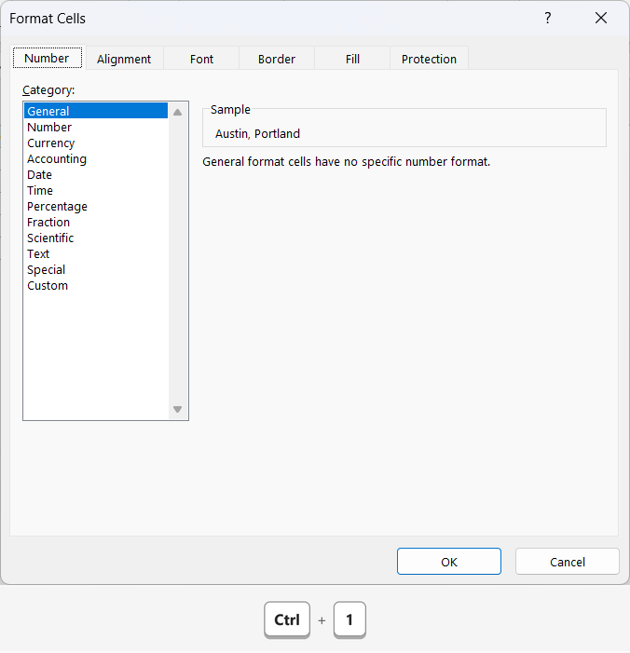Choose the Fraction category
This screenshot has height=653, width=630.
click(96, 222)
